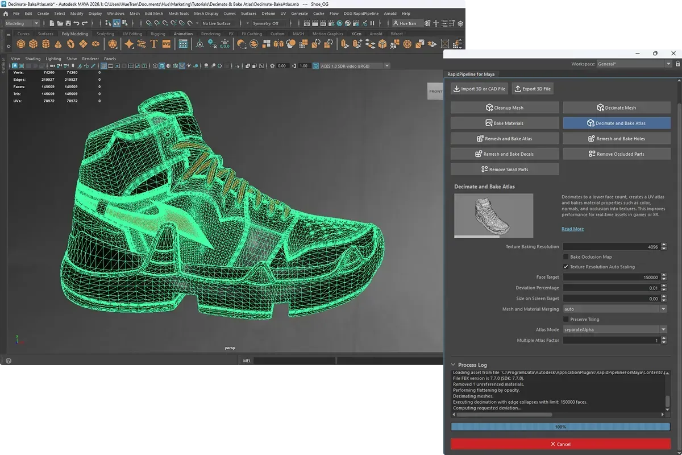The width and height of the screenshot is (682, 455).
Task: Click the Face Target input field
Action: coord(611,278)
